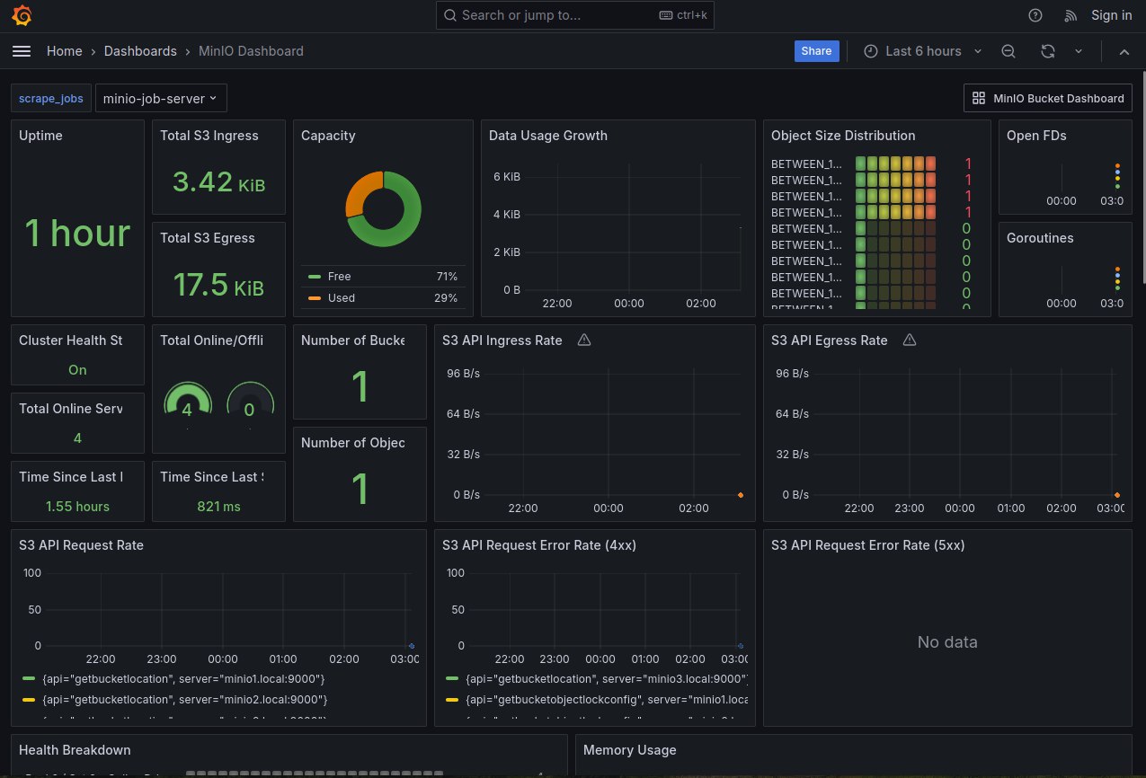Go to Dashboards breadcrumb
Screen dimensions: 1146x778
140,51
